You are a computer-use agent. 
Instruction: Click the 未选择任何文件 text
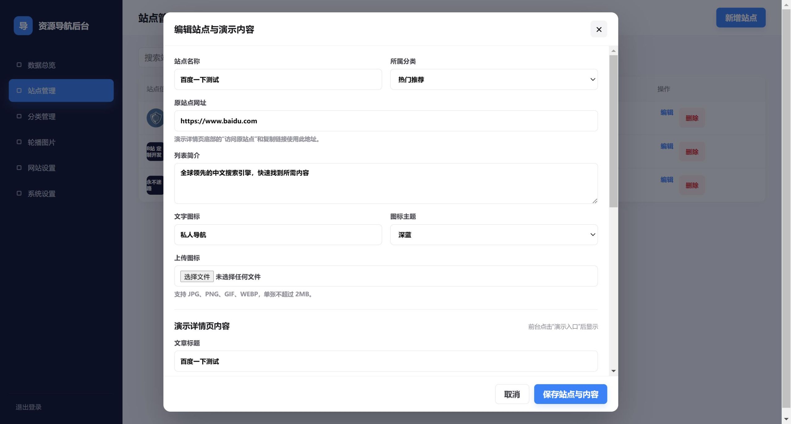[238, 277]
